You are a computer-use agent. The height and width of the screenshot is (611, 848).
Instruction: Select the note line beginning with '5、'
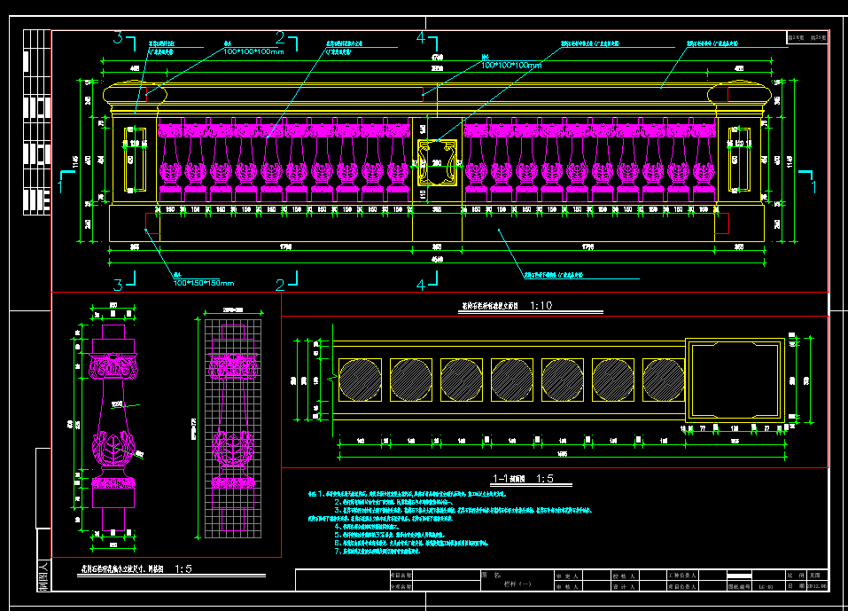[x=389, y=535]
